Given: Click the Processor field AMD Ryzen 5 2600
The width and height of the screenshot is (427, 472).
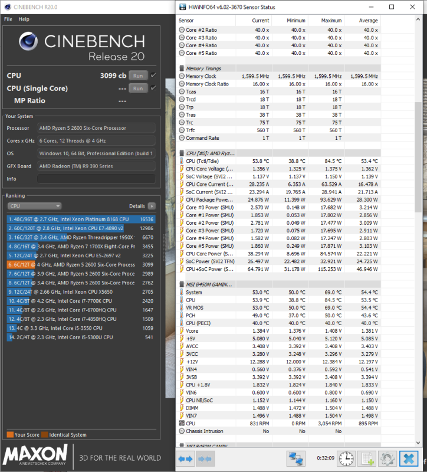Looking at the screenshot, I should click(x=96, y=128).
